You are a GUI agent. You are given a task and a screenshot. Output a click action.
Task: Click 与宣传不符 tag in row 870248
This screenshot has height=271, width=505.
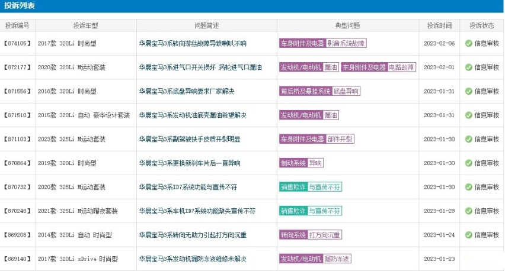click(324, 211)
